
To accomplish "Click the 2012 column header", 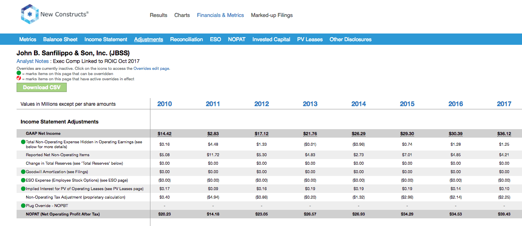I will click(262, 104).
